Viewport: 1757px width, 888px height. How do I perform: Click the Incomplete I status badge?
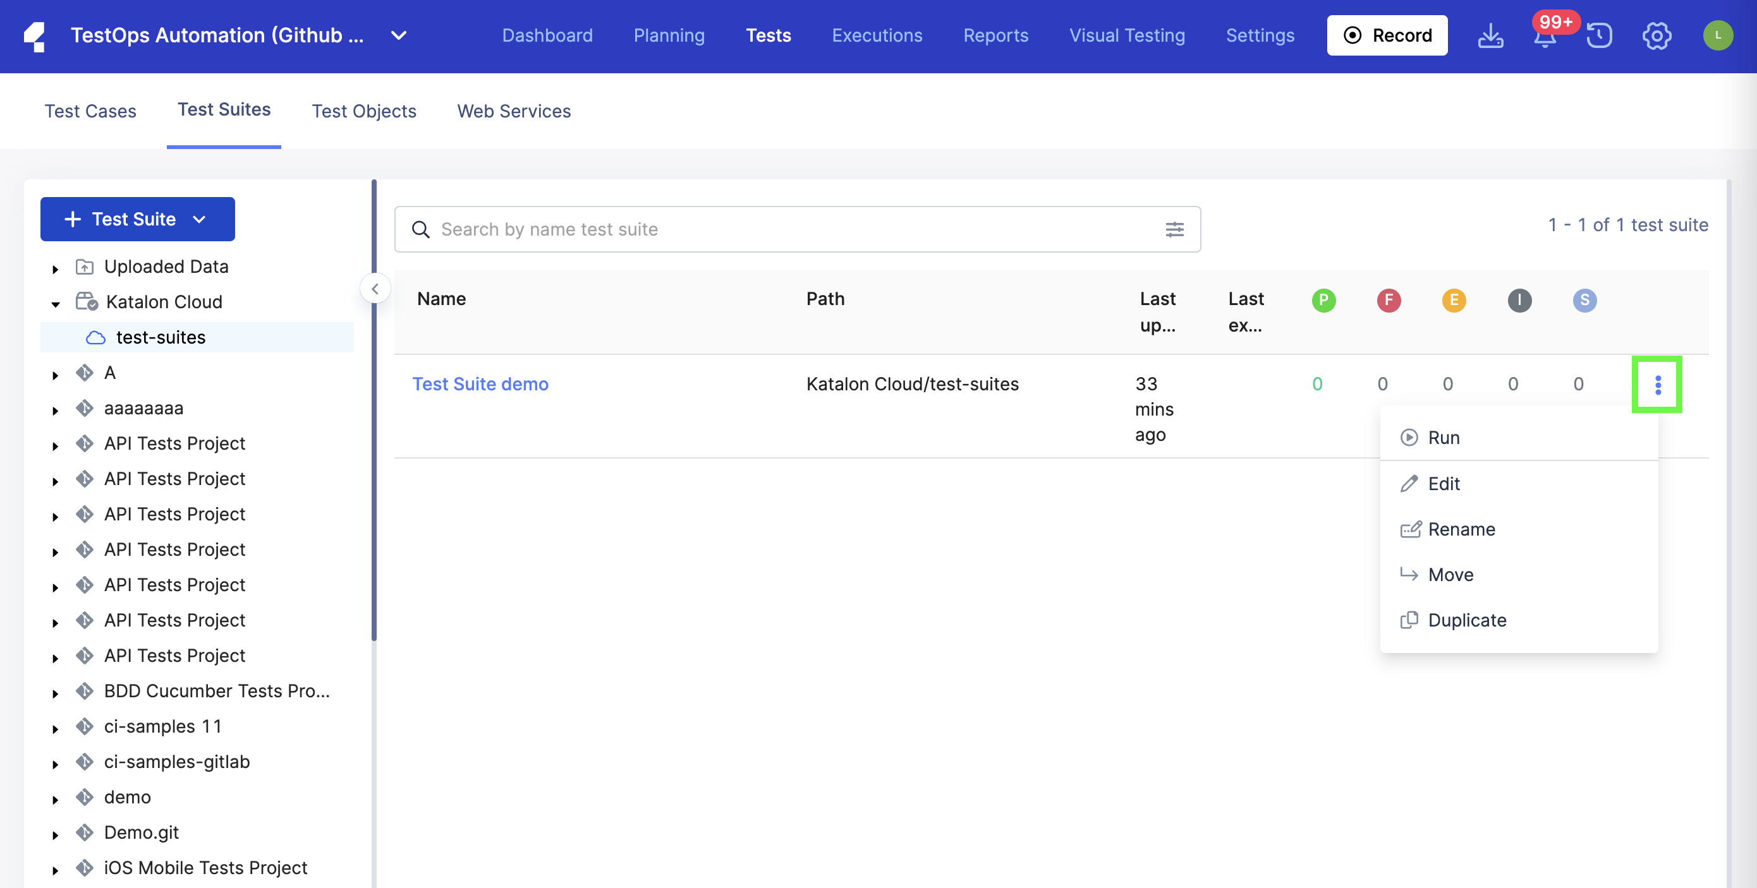tap(1519, 300)
